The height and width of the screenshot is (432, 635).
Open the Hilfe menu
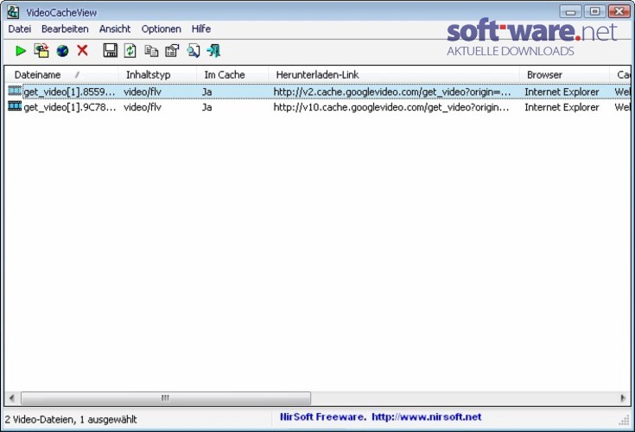pos(200,29)
